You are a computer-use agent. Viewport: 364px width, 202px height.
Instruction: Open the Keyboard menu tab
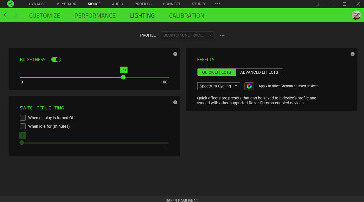[67, 4]
